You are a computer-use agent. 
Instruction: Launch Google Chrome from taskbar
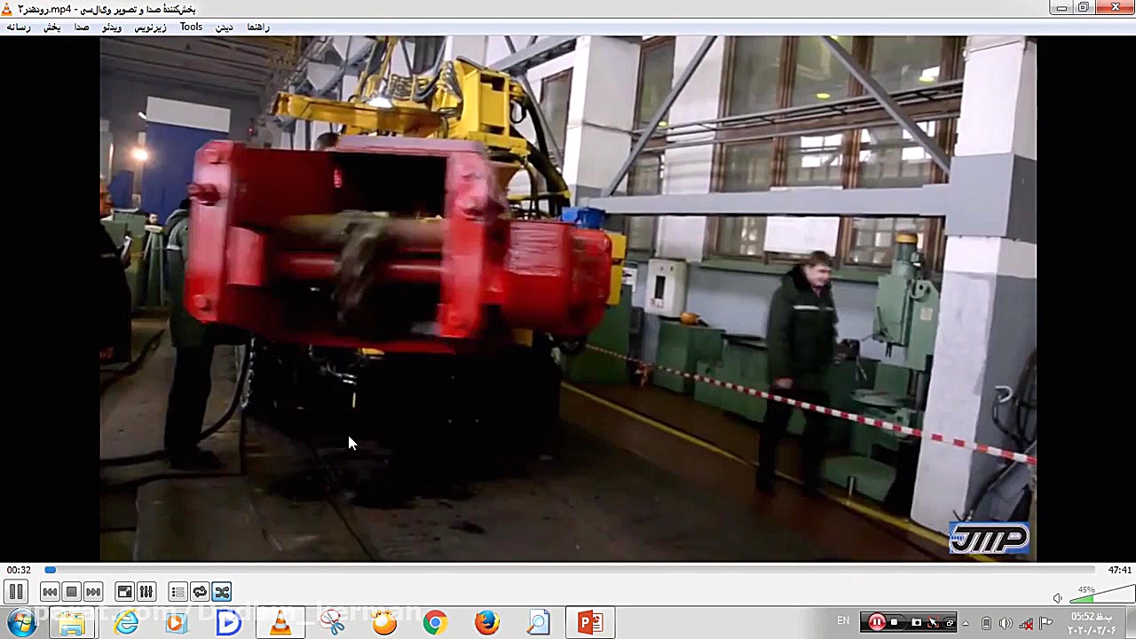click(x=435, y=622)
